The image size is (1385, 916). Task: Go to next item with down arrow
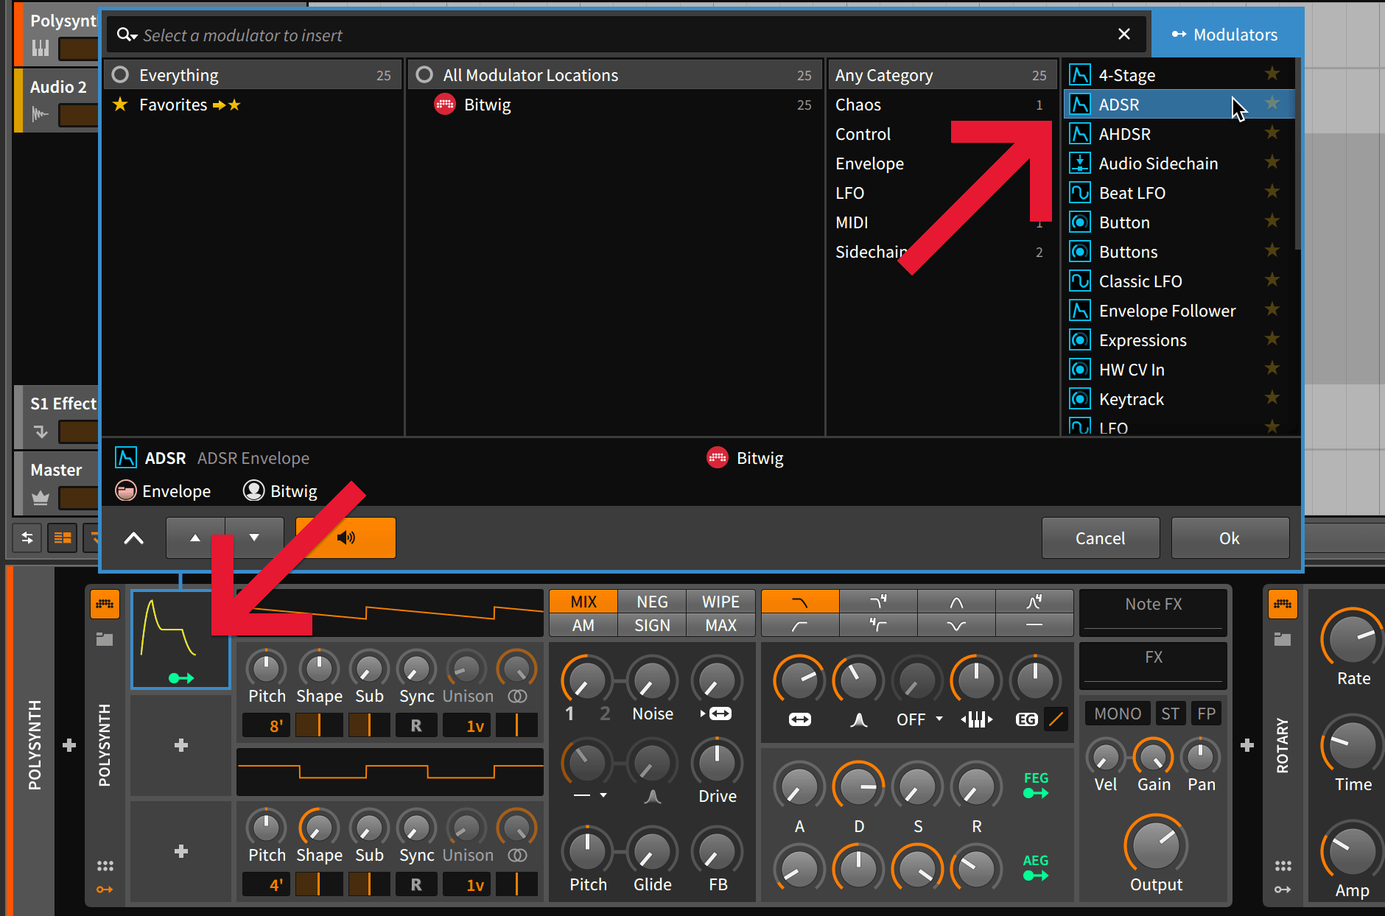pos(254,538)
